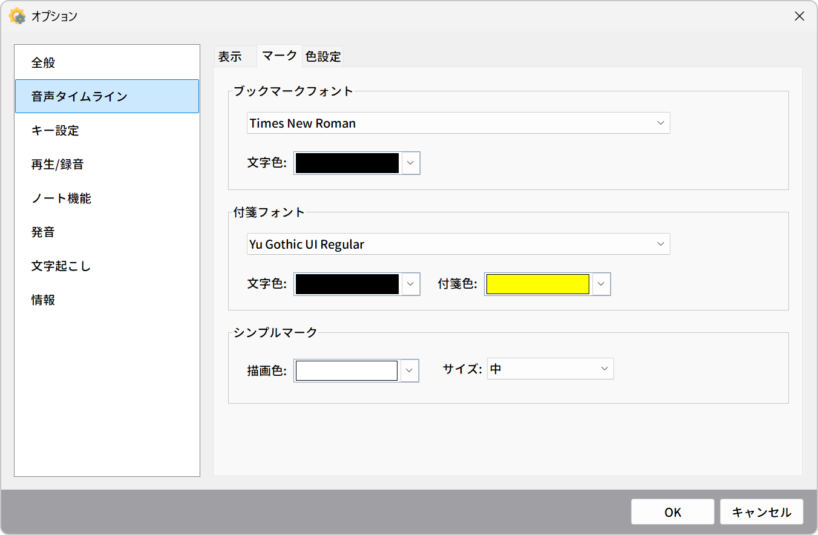The height and width of the screenshot is (535, 818).
Task: Switch to the 色設定 tab
Action: [323, 56]
